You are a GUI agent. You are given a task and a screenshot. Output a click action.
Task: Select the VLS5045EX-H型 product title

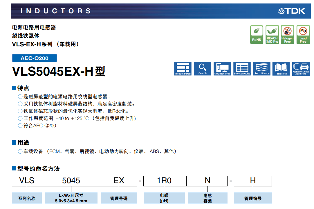tap(58, 71)
